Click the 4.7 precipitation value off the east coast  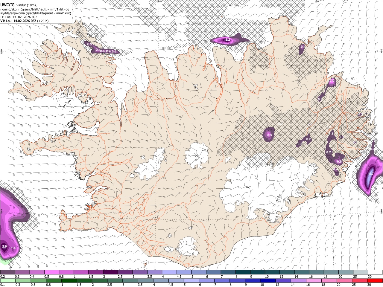(x=371, y=173)
